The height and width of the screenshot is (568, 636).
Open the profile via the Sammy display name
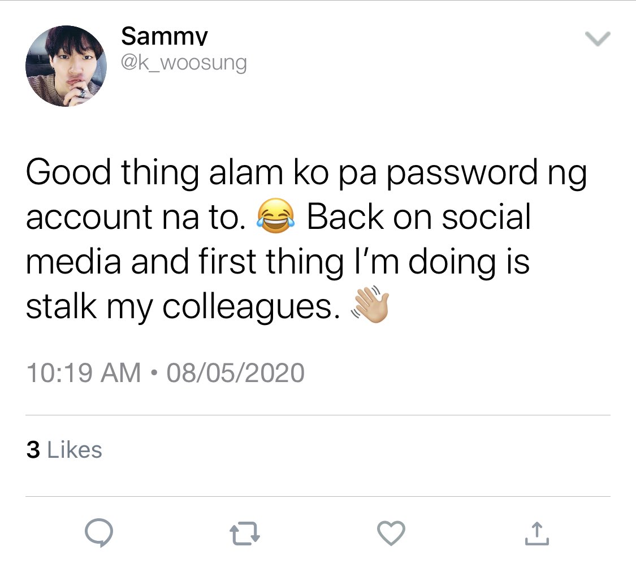[165, 37]
